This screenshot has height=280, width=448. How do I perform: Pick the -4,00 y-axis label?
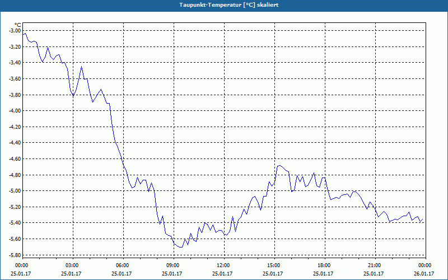click(x=14, y=111)
